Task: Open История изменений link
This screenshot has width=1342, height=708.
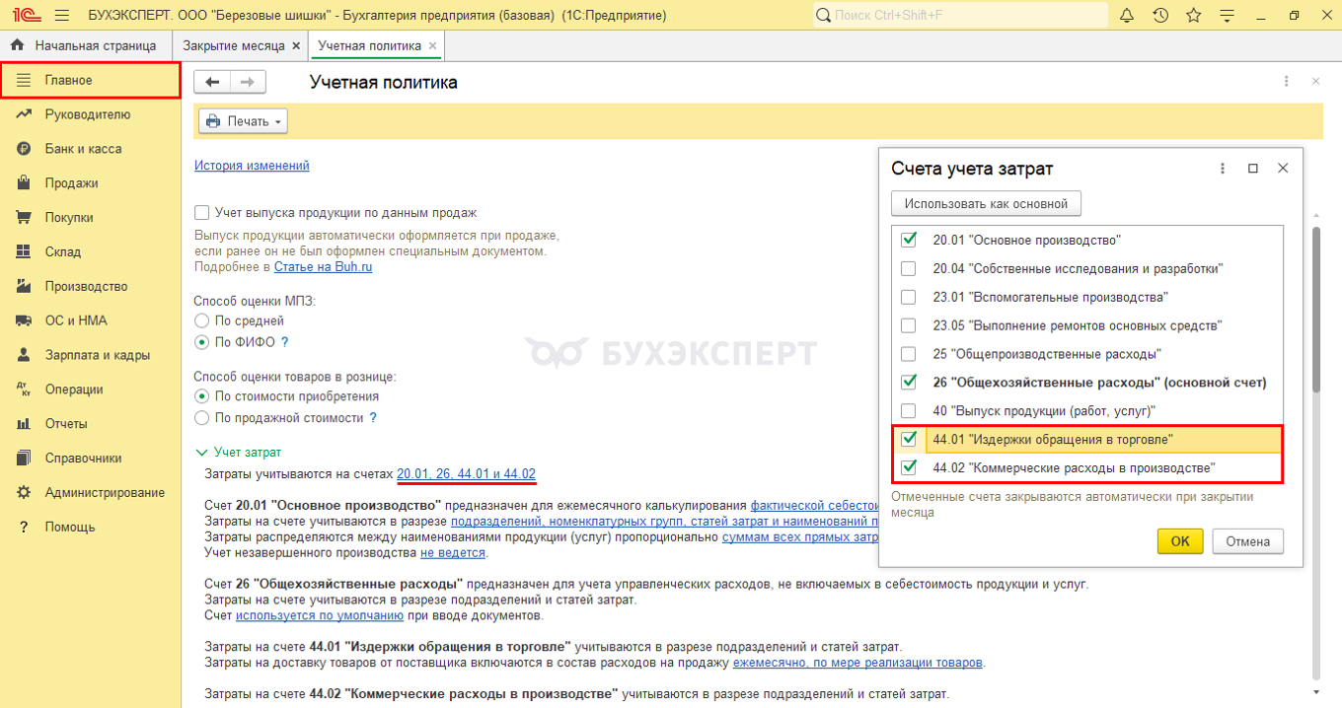Action: coord(252,166)
